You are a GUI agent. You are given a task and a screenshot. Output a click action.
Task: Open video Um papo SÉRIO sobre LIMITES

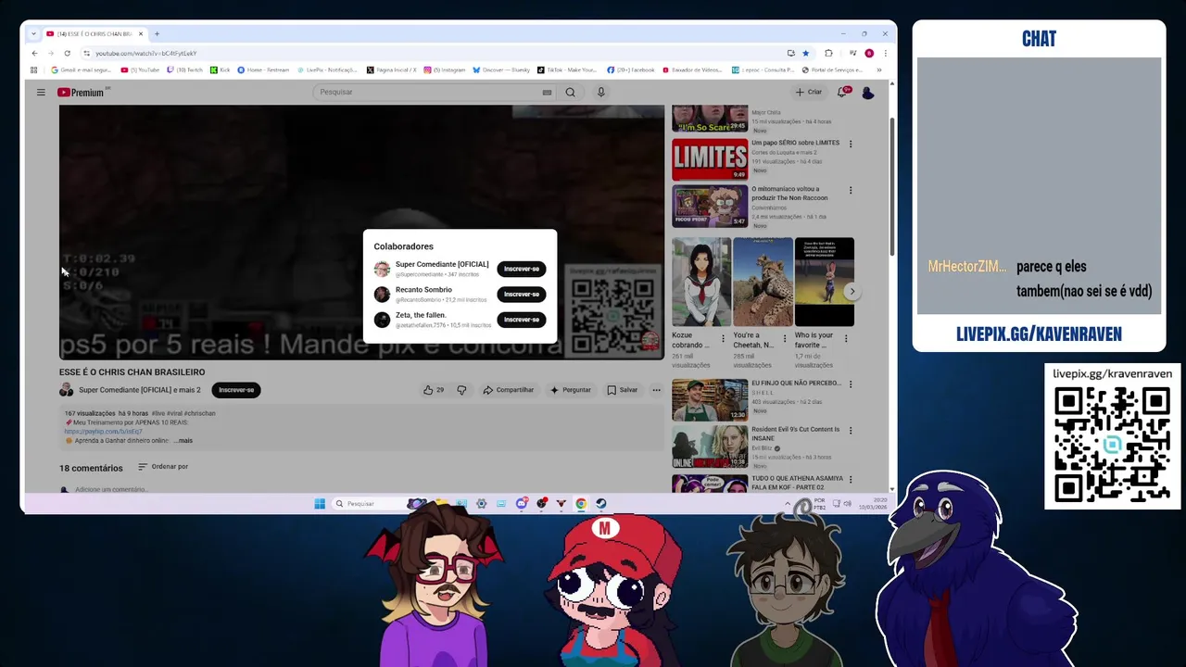(x=795, y=143)
